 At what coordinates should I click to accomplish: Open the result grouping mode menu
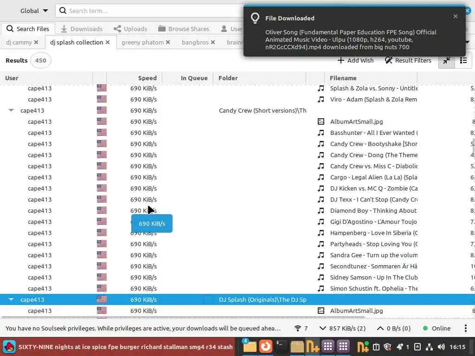(463, 60)
